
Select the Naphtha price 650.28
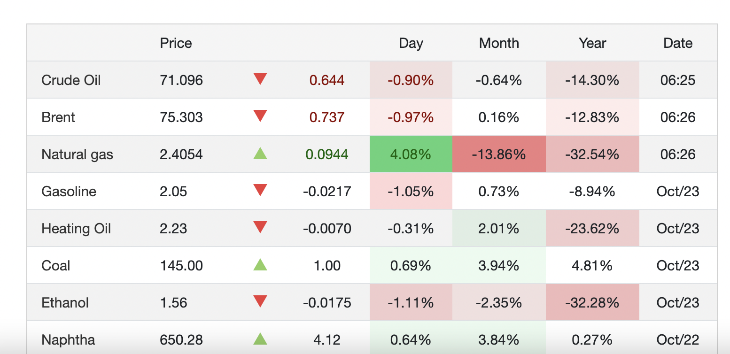pyautogui.click(x=181, y=340)
